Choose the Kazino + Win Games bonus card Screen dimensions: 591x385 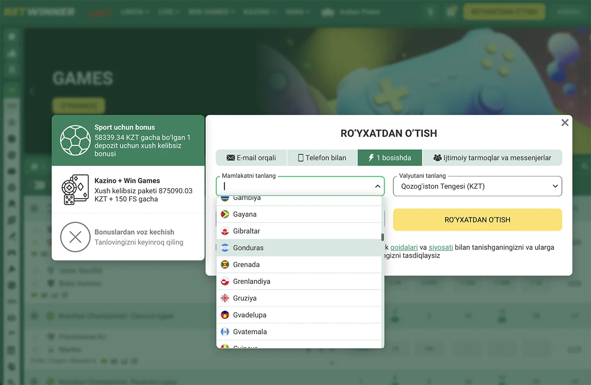click(x=128, y=190)
